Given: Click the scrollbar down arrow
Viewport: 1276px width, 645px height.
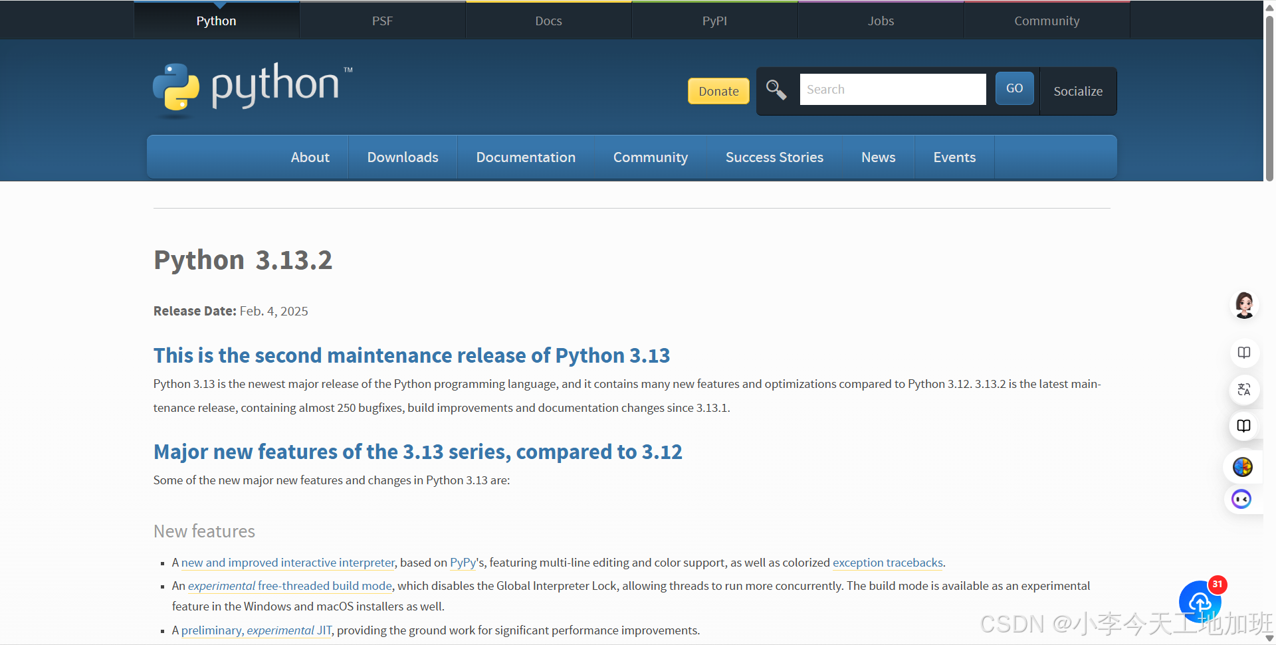Looking at the screenshot, I should point(1269,638).
